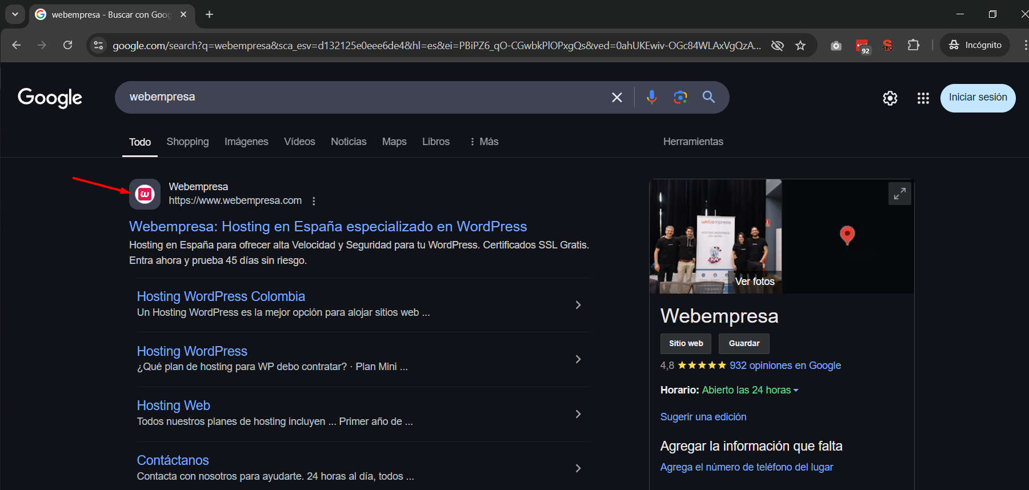Screen dimensions: 1029x490
Task: Switch to the Maps tab
Action: click(x=394, y=142)
